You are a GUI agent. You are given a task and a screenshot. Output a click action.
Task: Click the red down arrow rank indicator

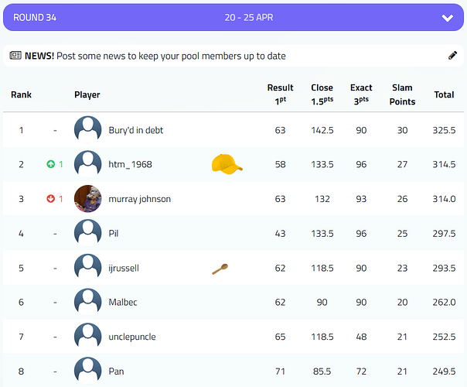click(51, 199)
